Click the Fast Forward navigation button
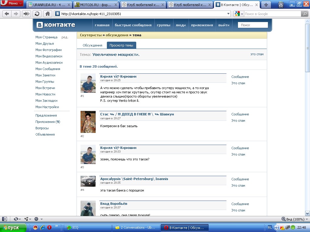310x232 pixels. point(27,14)
